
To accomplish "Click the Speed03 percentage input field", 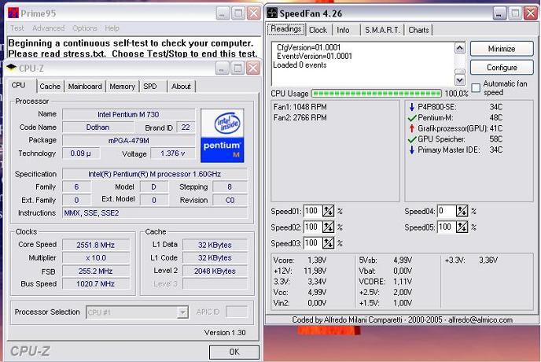I will (x=313, y=243).
